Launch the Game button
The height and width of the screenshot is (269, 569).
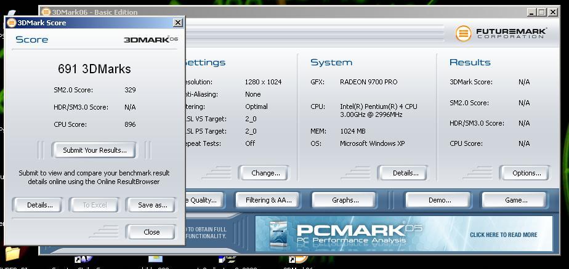pyautogui.click(x=514, y=200)
